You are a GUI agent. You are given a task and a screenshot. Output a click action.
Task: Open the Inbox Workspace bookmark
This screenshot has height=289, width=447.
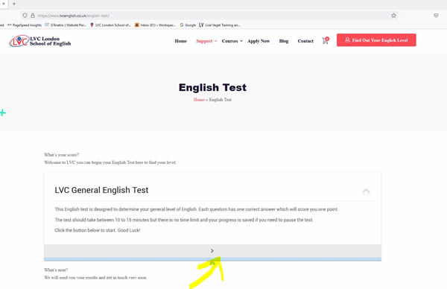156,25
